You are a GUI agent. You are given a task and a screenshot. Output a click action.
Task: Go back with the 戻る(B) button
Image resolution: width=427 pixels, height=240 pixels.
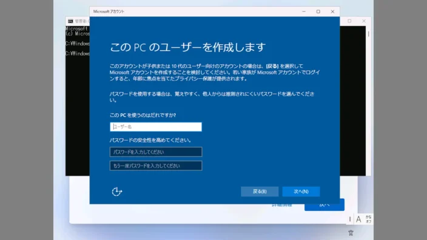pos(260,192)
